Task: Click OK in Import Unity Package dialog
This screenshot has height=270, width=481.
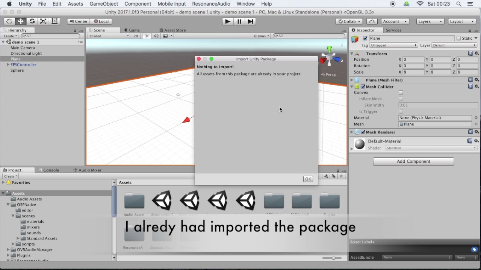Action: coord(308,179)
